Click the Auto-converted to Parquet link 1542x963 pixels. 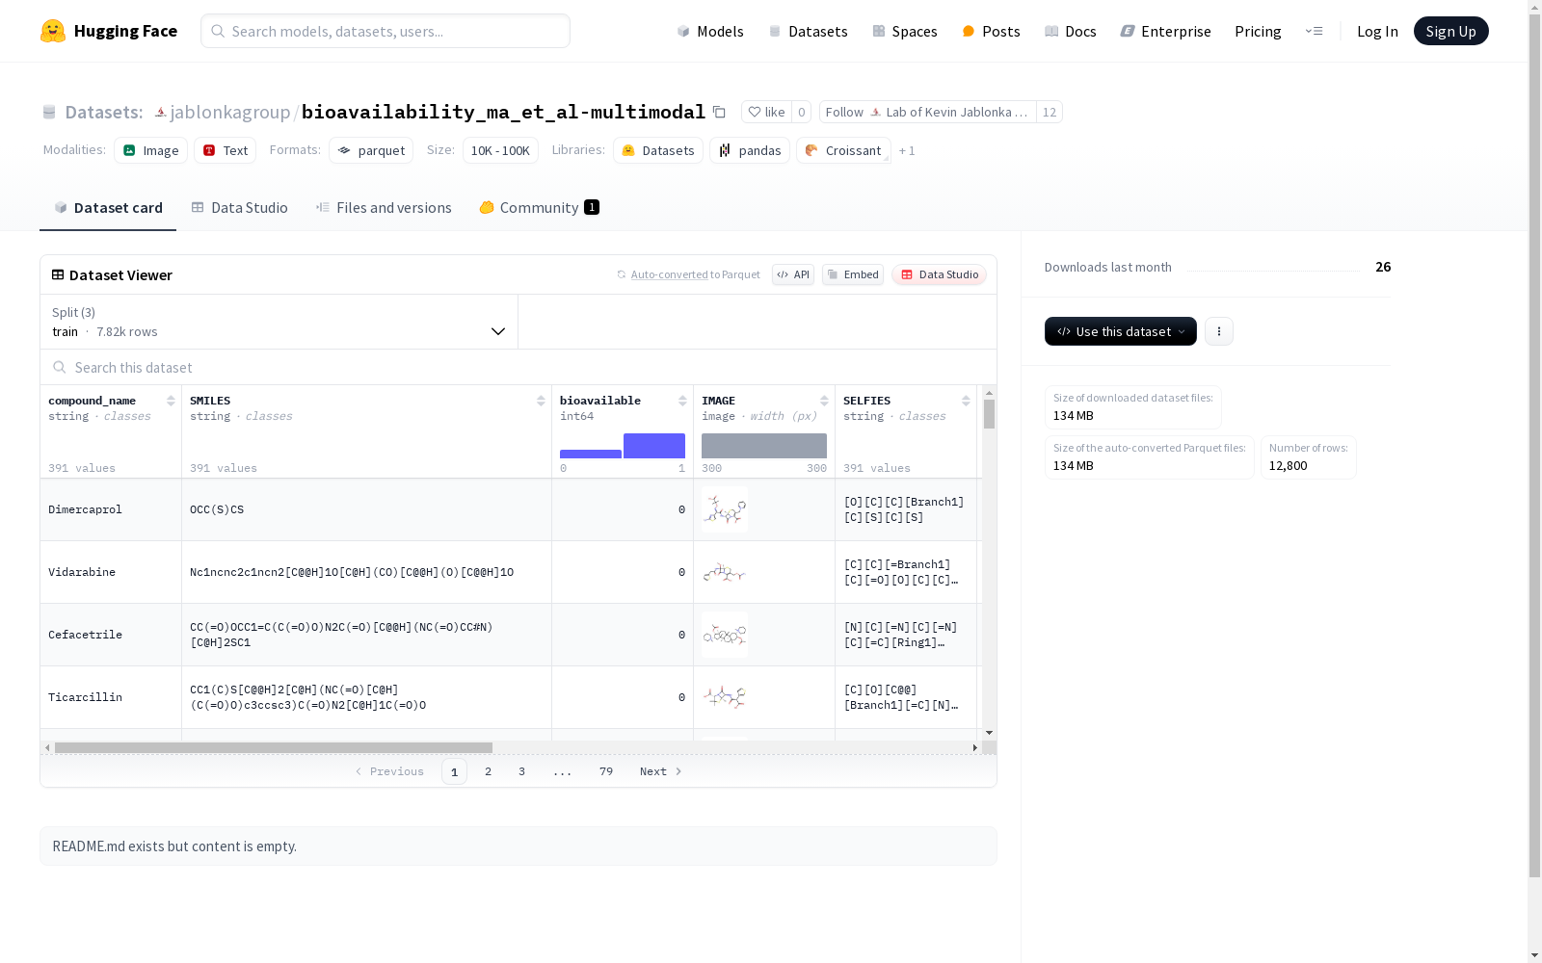[695, 274]
